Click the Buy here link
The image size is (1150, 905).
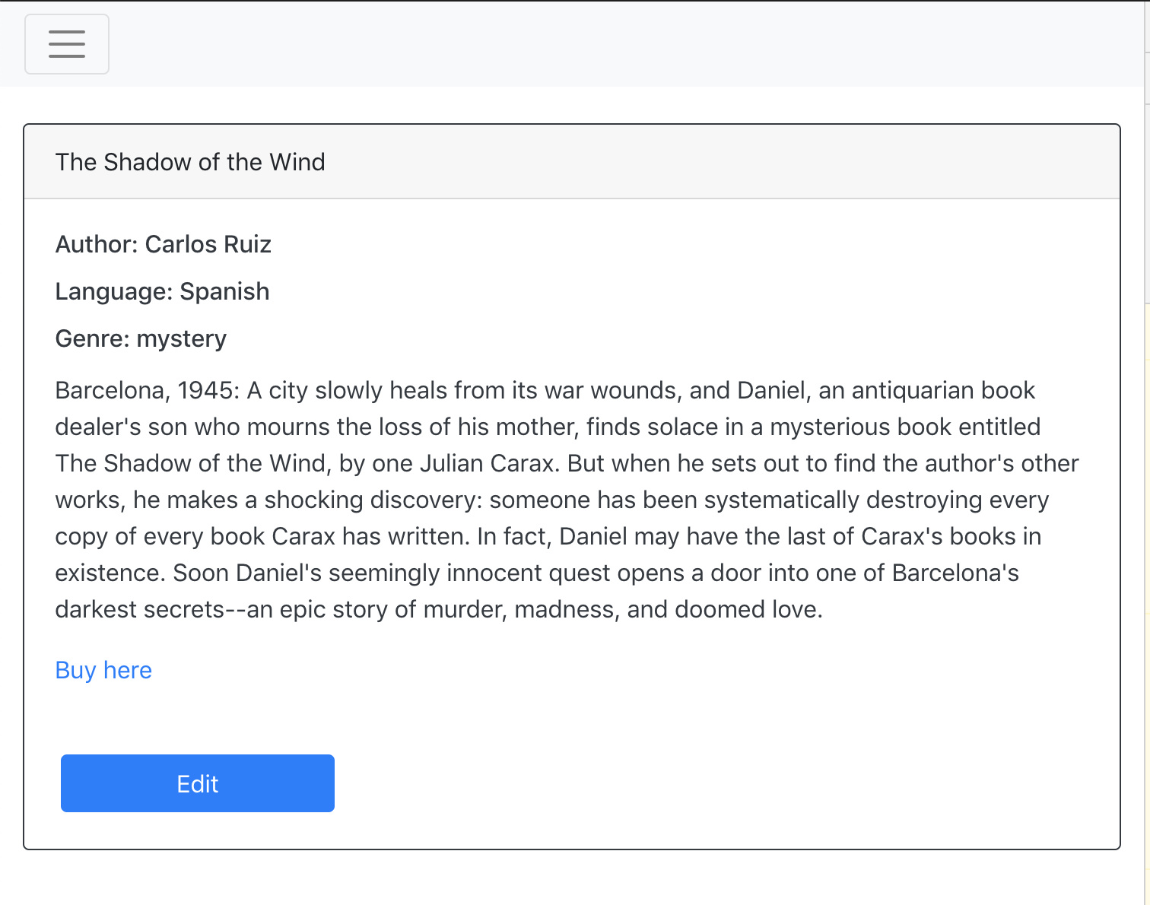(103, 670)
